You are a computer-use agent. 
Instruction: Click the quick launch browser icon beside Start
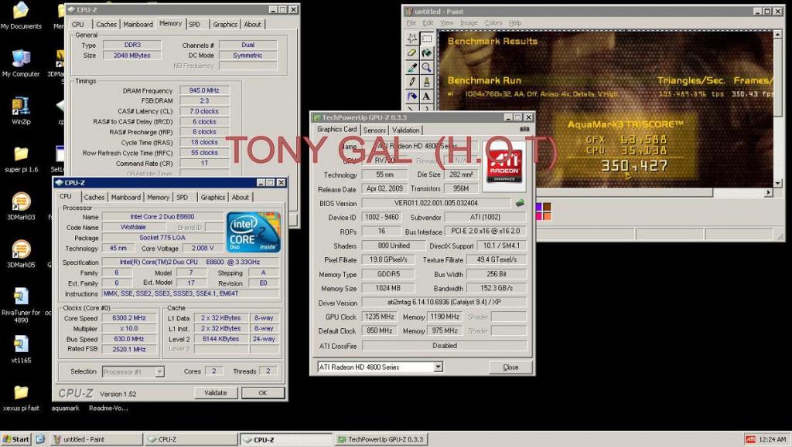pos(40,439)
